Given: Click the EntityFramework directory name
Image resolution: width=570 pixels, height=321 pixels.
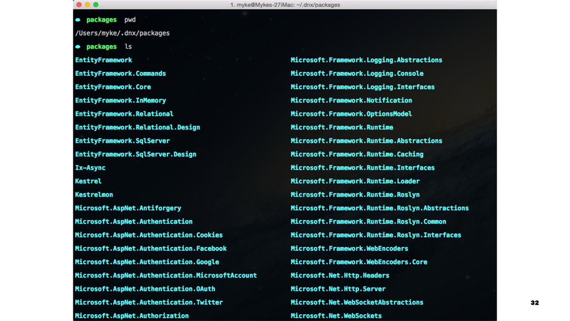Looking at the screenshot, I should pyautogui.click(x=104, y=60).
